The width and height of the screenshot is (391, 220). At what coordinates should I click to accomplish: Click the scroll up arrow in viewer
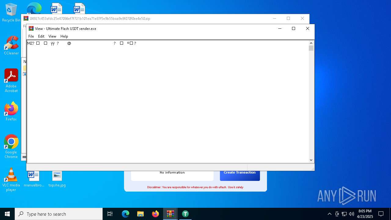coord(311,43)
